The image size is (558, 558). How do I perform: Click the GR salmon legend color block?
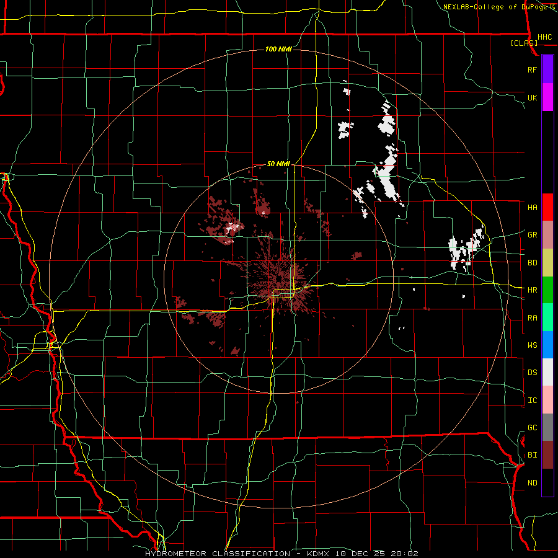tap(547, 235)
